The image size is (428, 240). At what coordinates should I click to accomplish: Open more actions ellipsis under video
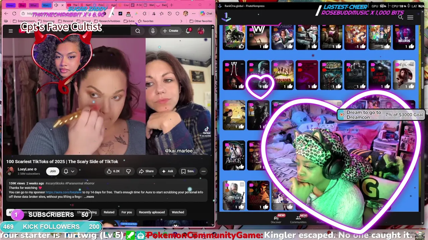click(x=203, y=171)
